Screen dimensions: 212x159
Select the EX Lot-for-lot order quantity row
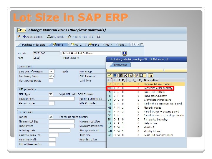[146, 88]
